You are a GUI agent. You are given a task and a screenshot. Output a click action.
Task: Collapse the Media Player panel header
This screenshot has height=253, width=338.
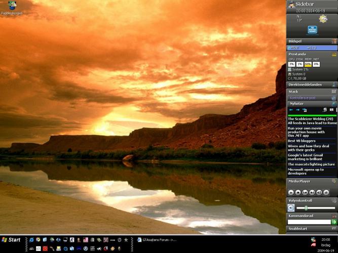click(312, 181)
